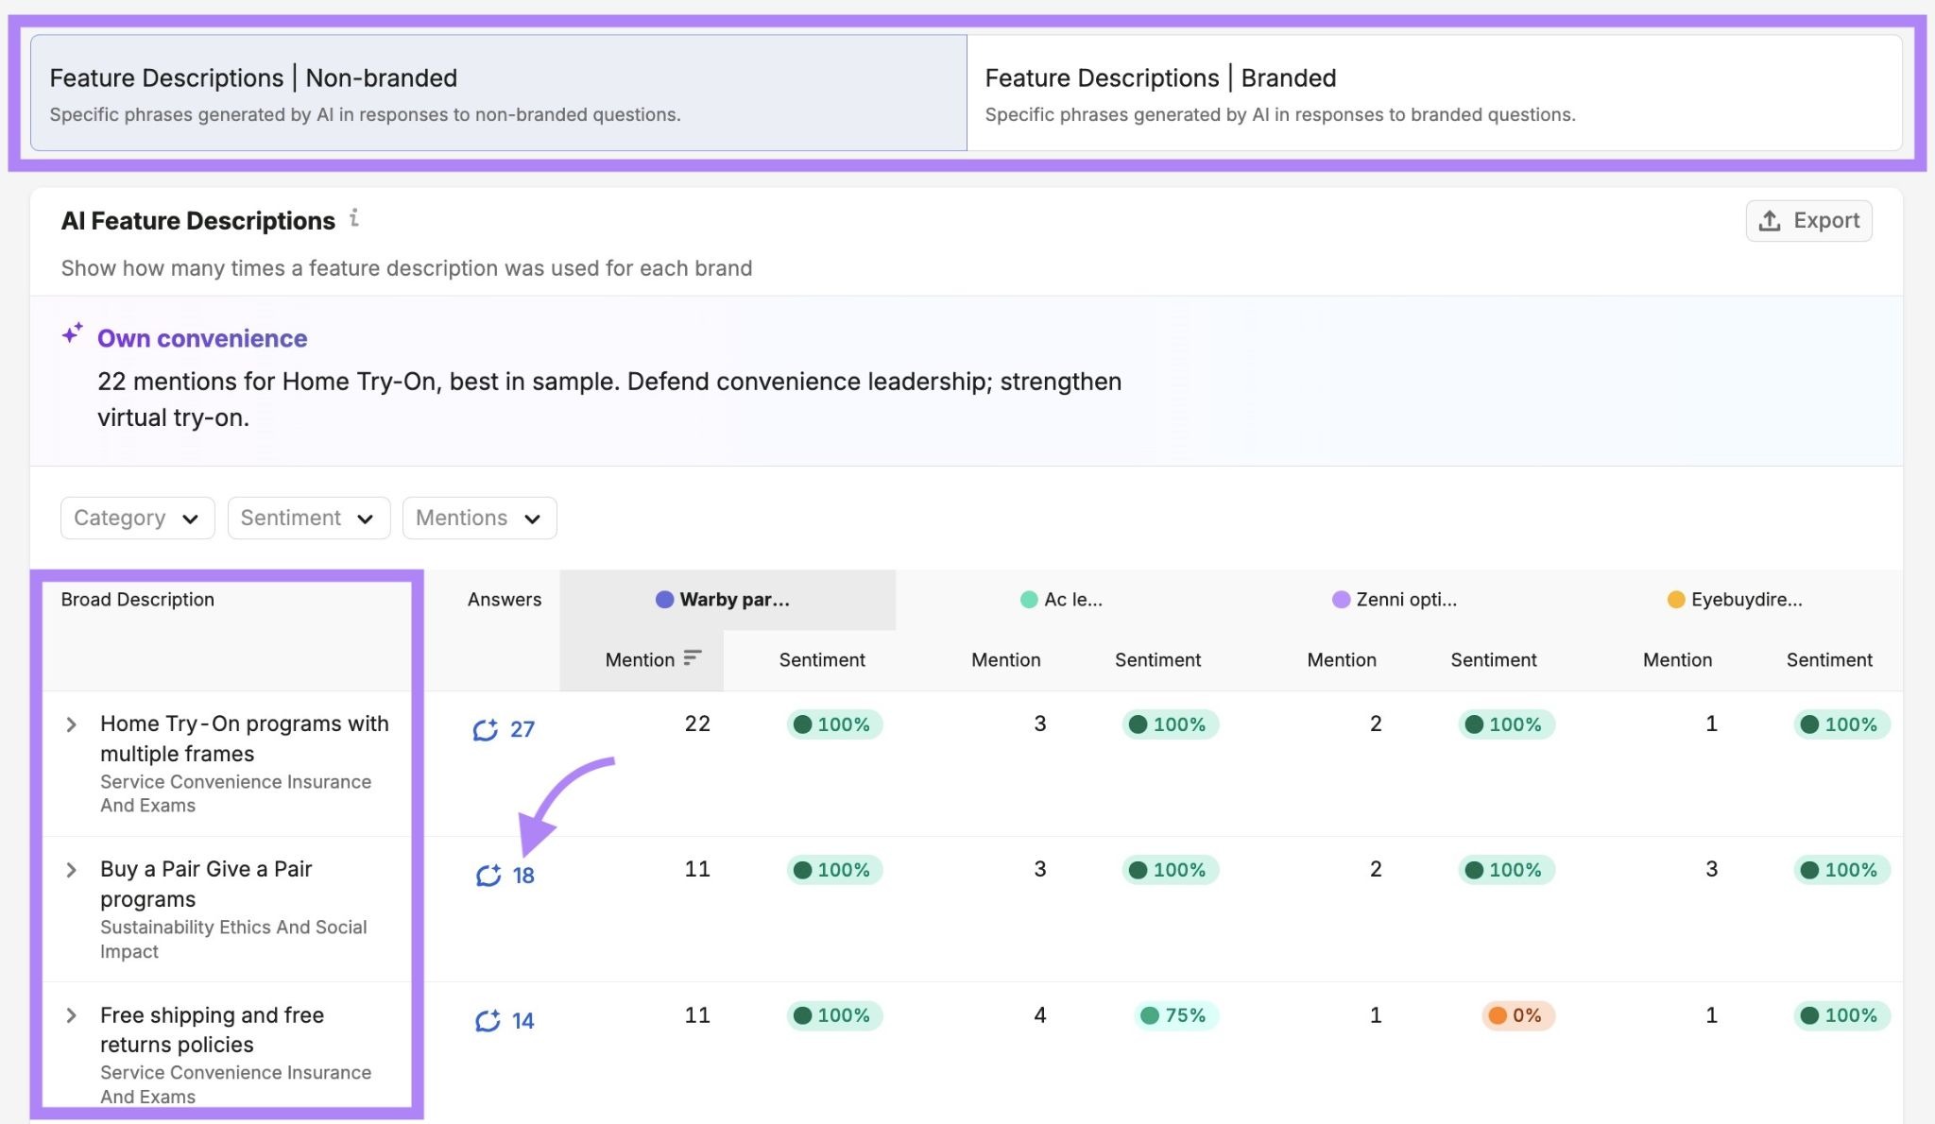Click Buy a Pair Give a Pair programs text

[x=206, y=884]
